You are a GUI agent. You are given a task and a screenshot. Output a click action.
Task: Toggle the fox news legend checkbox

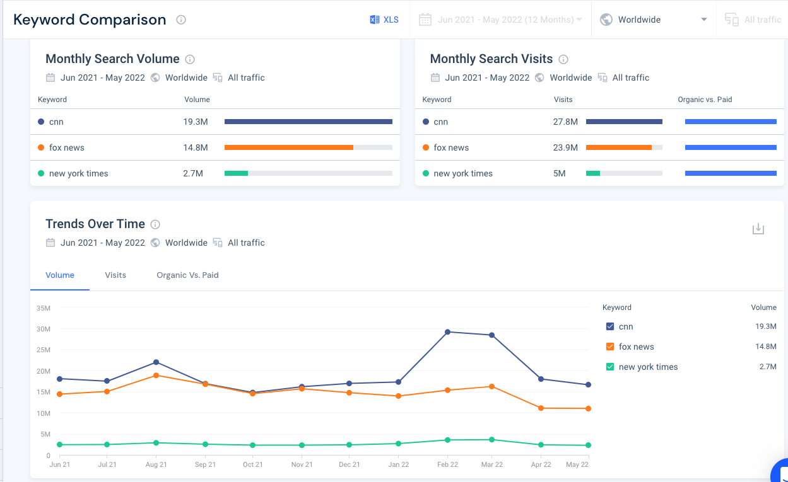pyautogui.click(x=610, y=347)
